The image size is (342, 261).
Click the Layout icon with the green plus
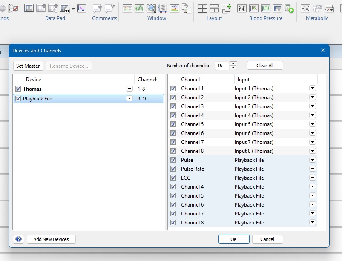[226, 8]
